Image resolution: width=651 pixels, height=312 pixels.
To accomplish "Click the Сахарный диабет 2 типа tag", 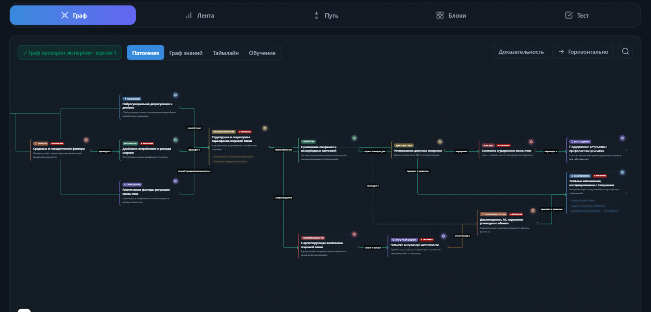I will 583,200.
